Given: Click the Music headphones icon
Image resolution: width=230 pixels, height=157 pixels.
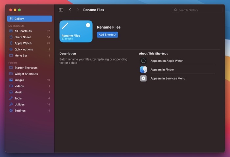Looking at the screenshot, I should (11, 92).
